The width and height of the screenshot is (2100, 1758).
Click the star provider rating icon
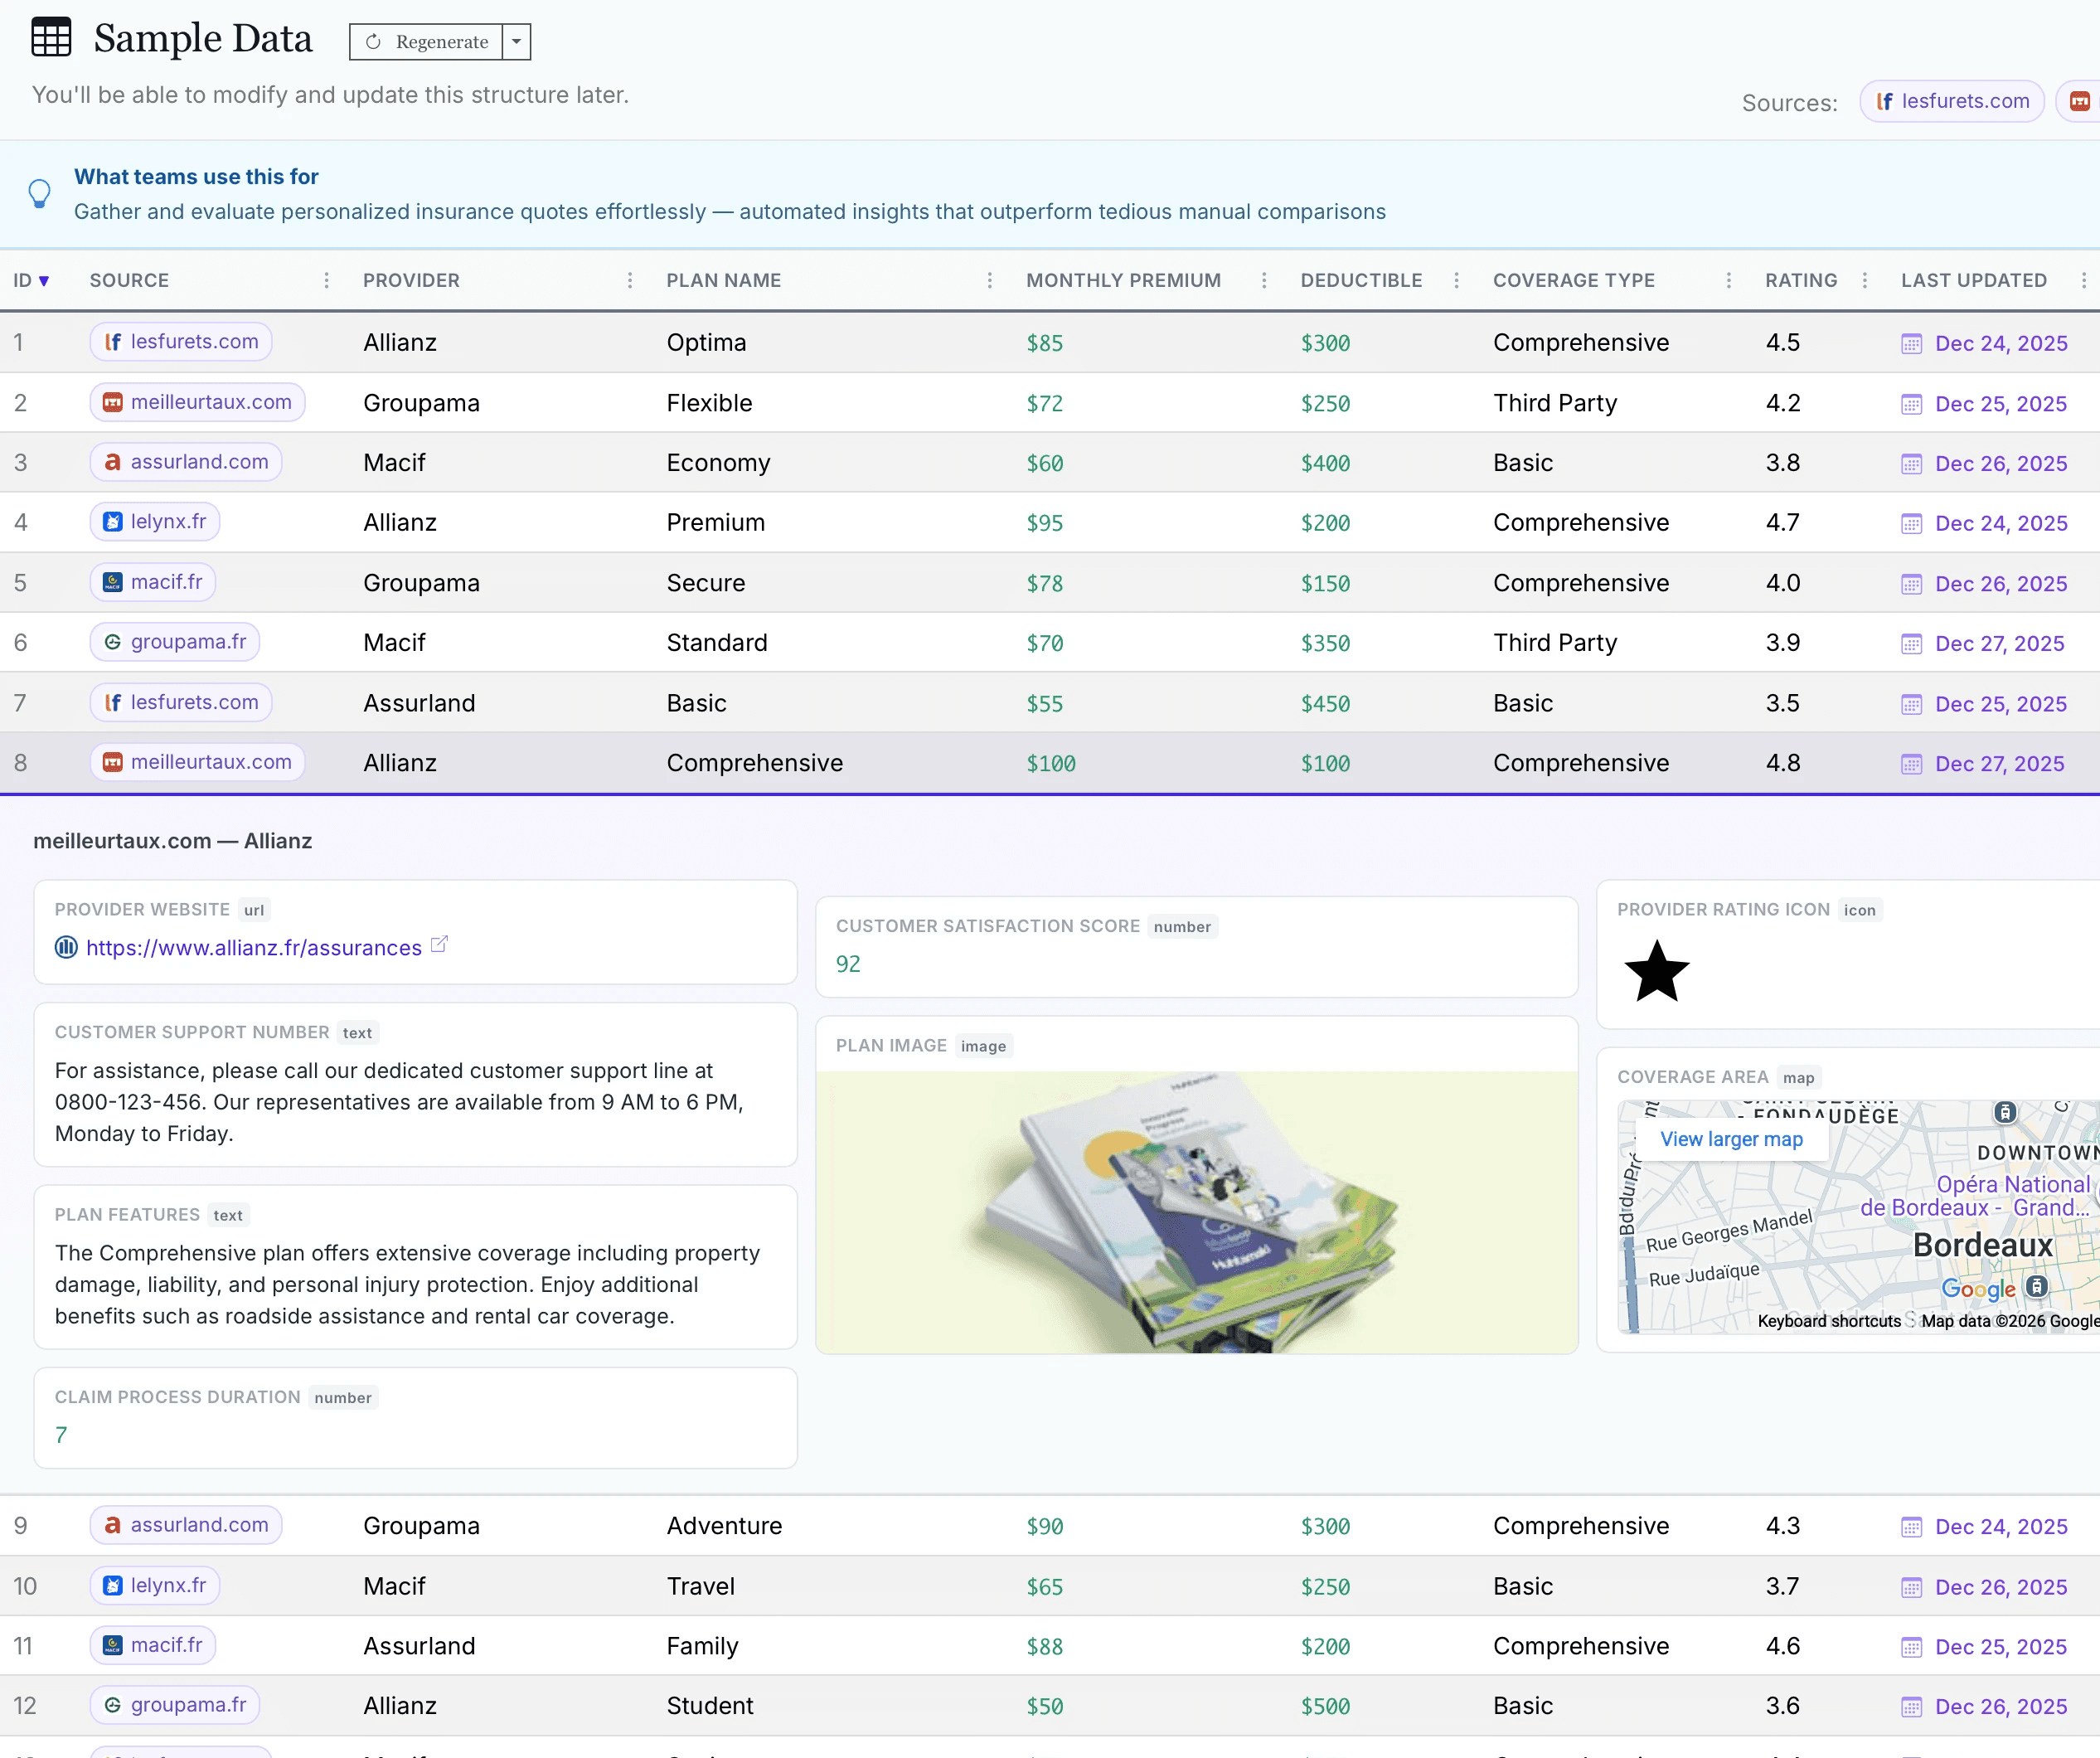(x=1656, y=971)
